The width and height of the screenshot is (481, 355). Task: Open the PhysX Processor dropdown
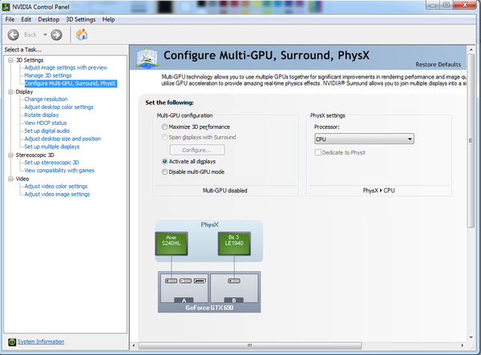point(363,139)
